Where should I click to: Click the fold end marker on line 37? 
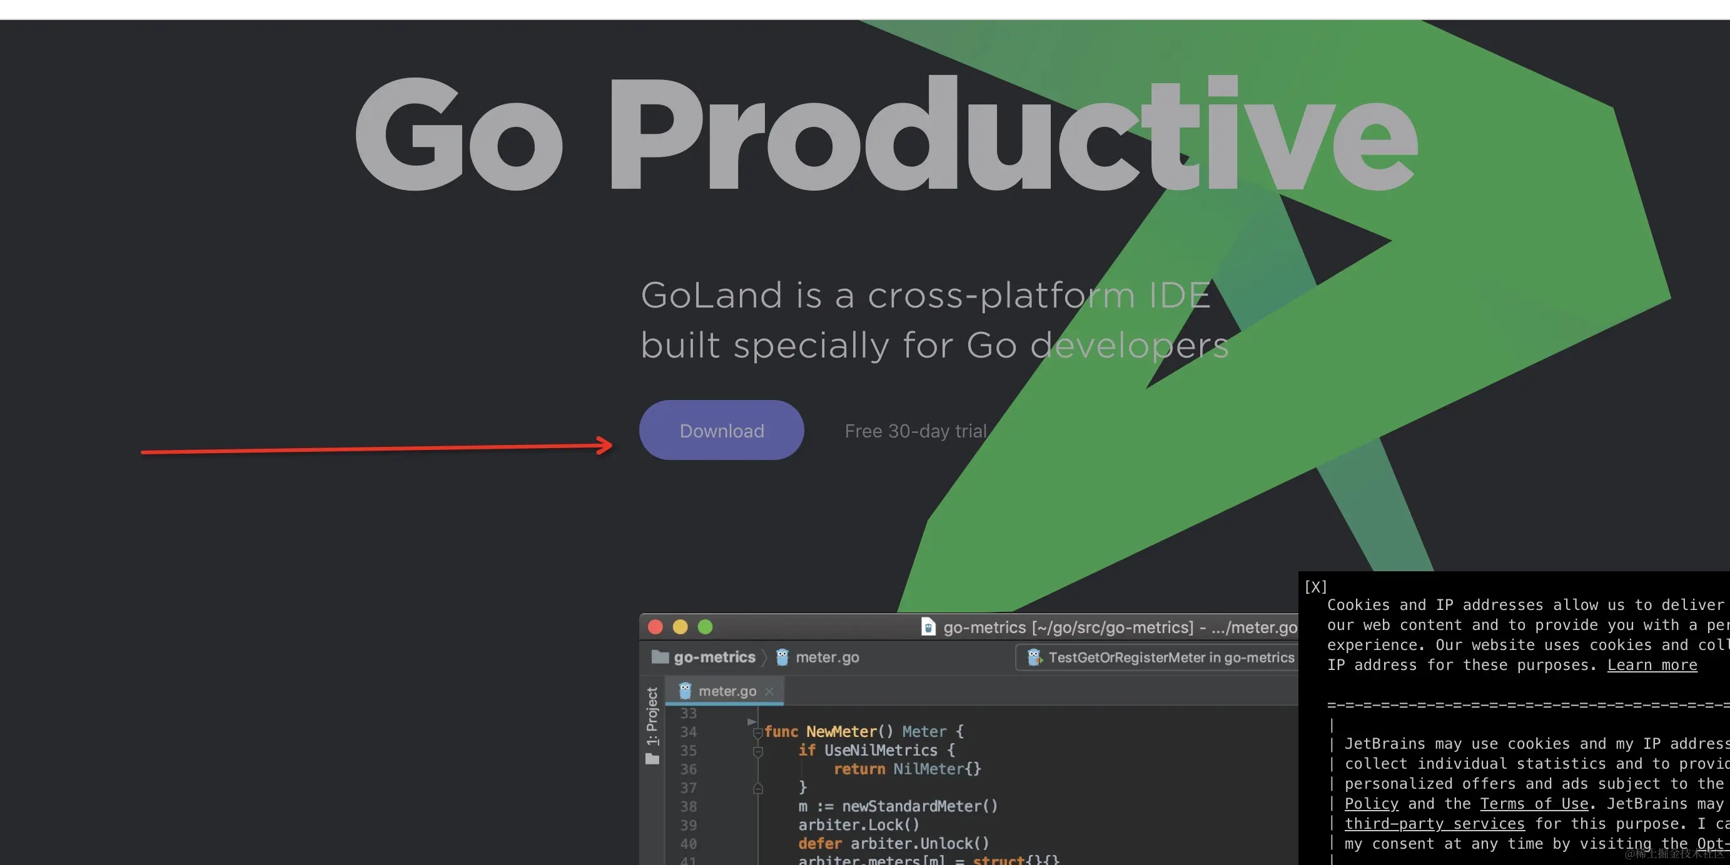click(x=757, y=789)
